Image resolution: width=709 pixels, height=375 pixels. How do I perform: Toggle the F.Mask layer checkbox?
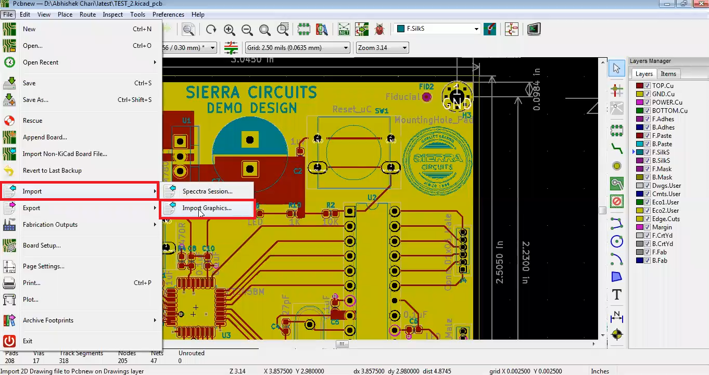[x=648, y=169]
